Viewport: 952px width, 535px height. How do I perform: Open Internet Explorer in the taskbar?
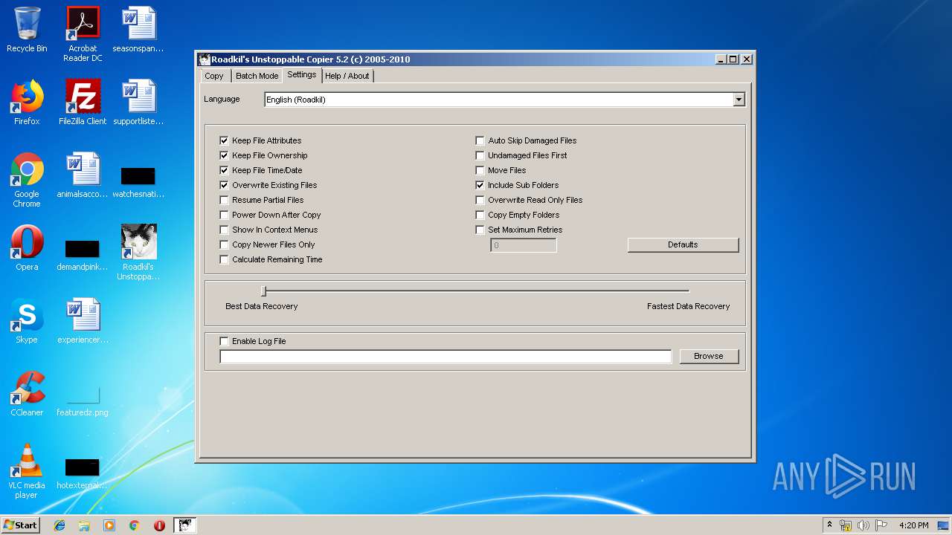(x=59, y=525)
